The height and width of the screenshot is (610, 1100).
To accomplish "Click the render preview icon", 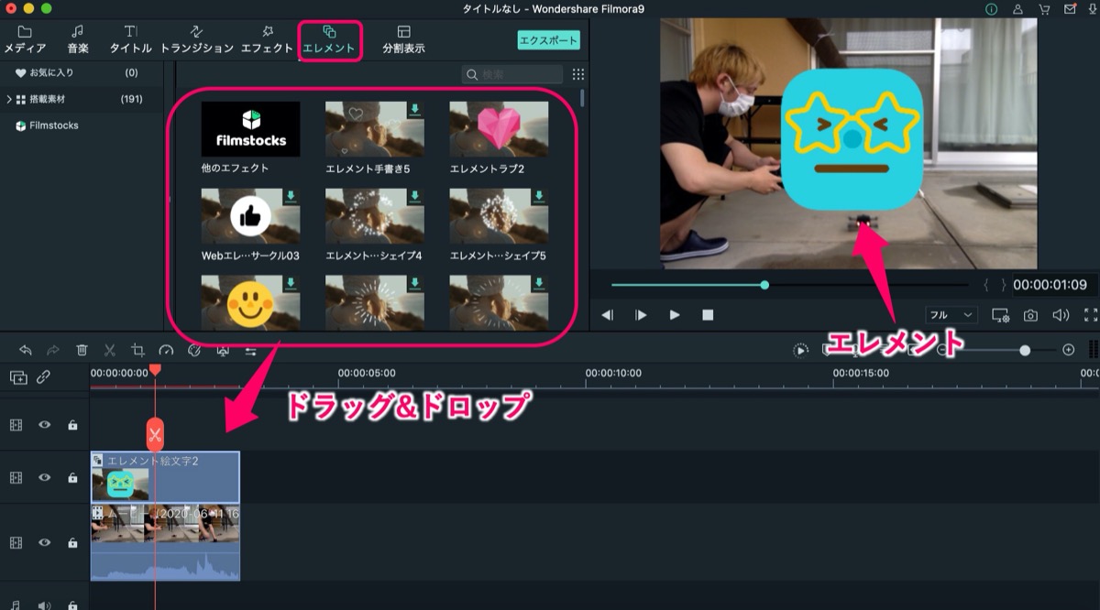I will point(801,350).
